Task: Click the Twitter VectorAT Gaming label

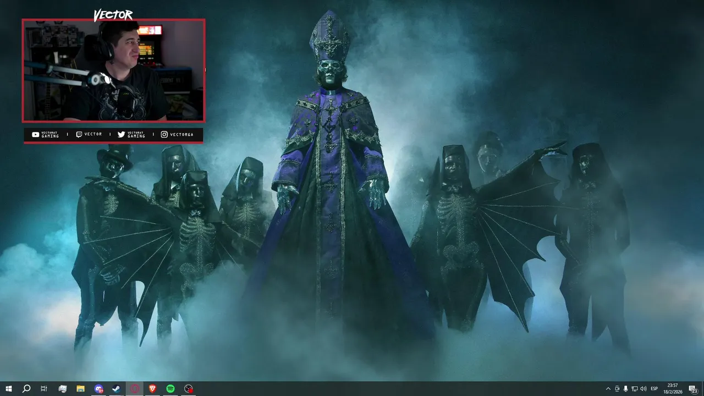Action: tap(131, 135)
